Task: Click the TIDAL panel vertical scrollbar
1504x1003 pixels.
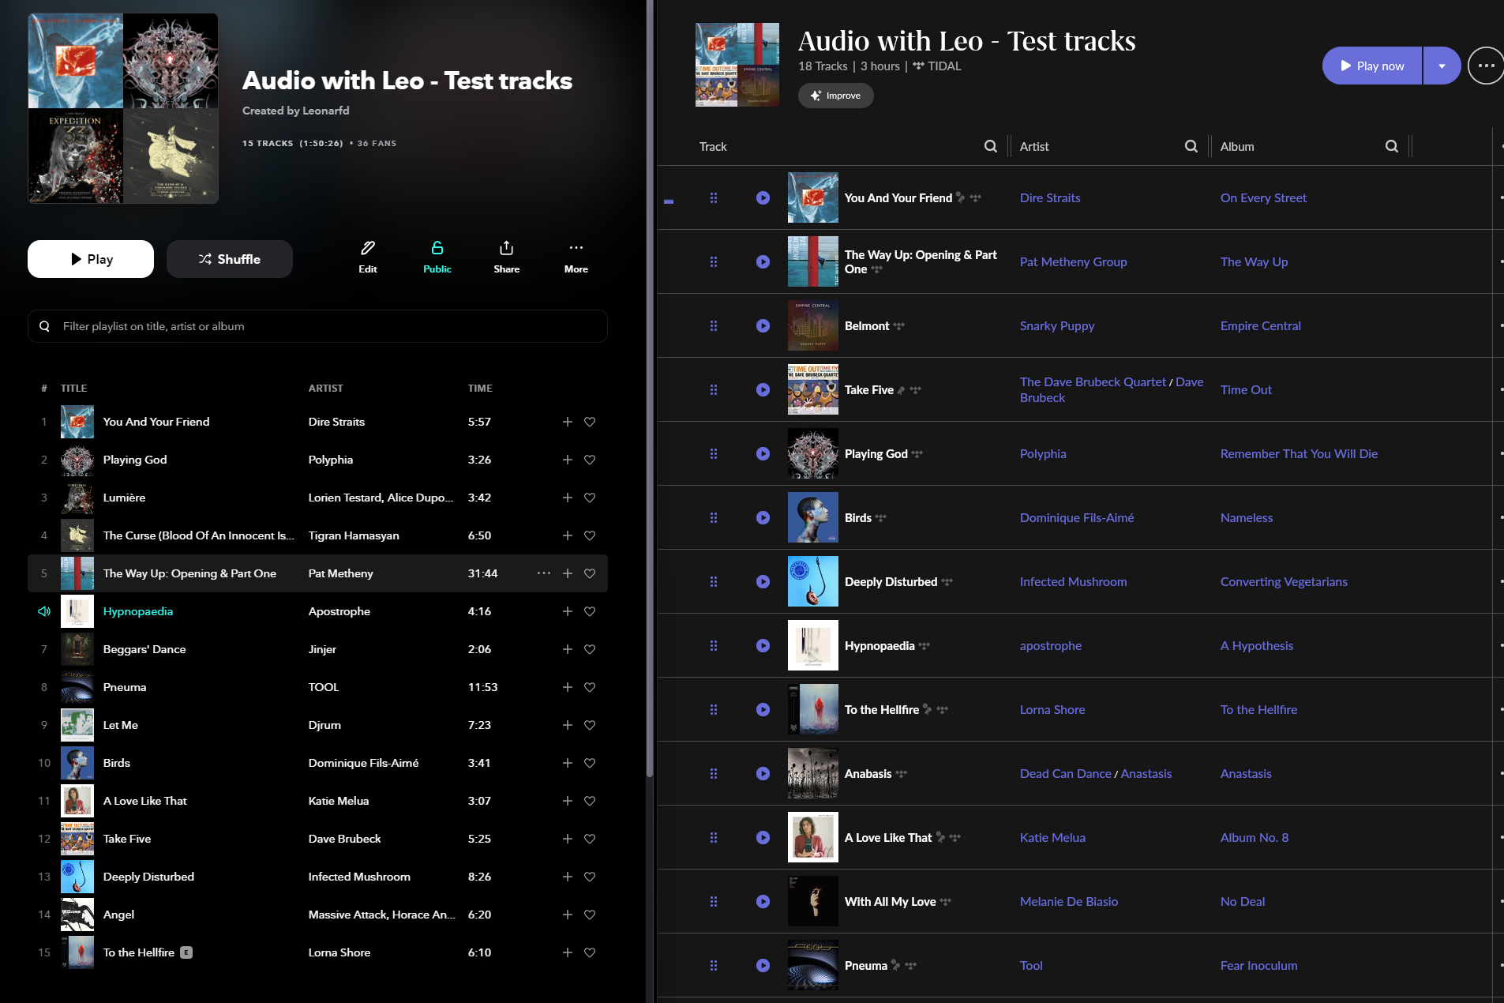Action: 650,387
